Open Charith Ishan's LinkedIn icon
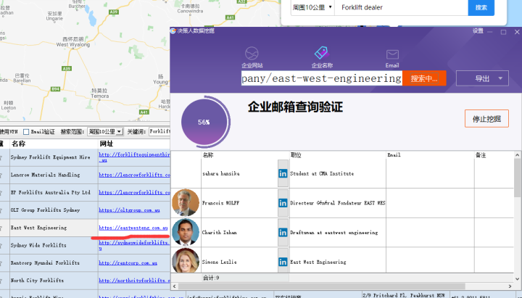The image size is (522, 298). click(283, 233)
